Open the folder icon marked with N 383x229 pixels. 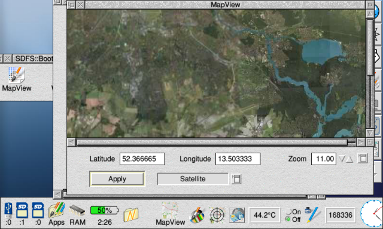[x=131, y=215]
